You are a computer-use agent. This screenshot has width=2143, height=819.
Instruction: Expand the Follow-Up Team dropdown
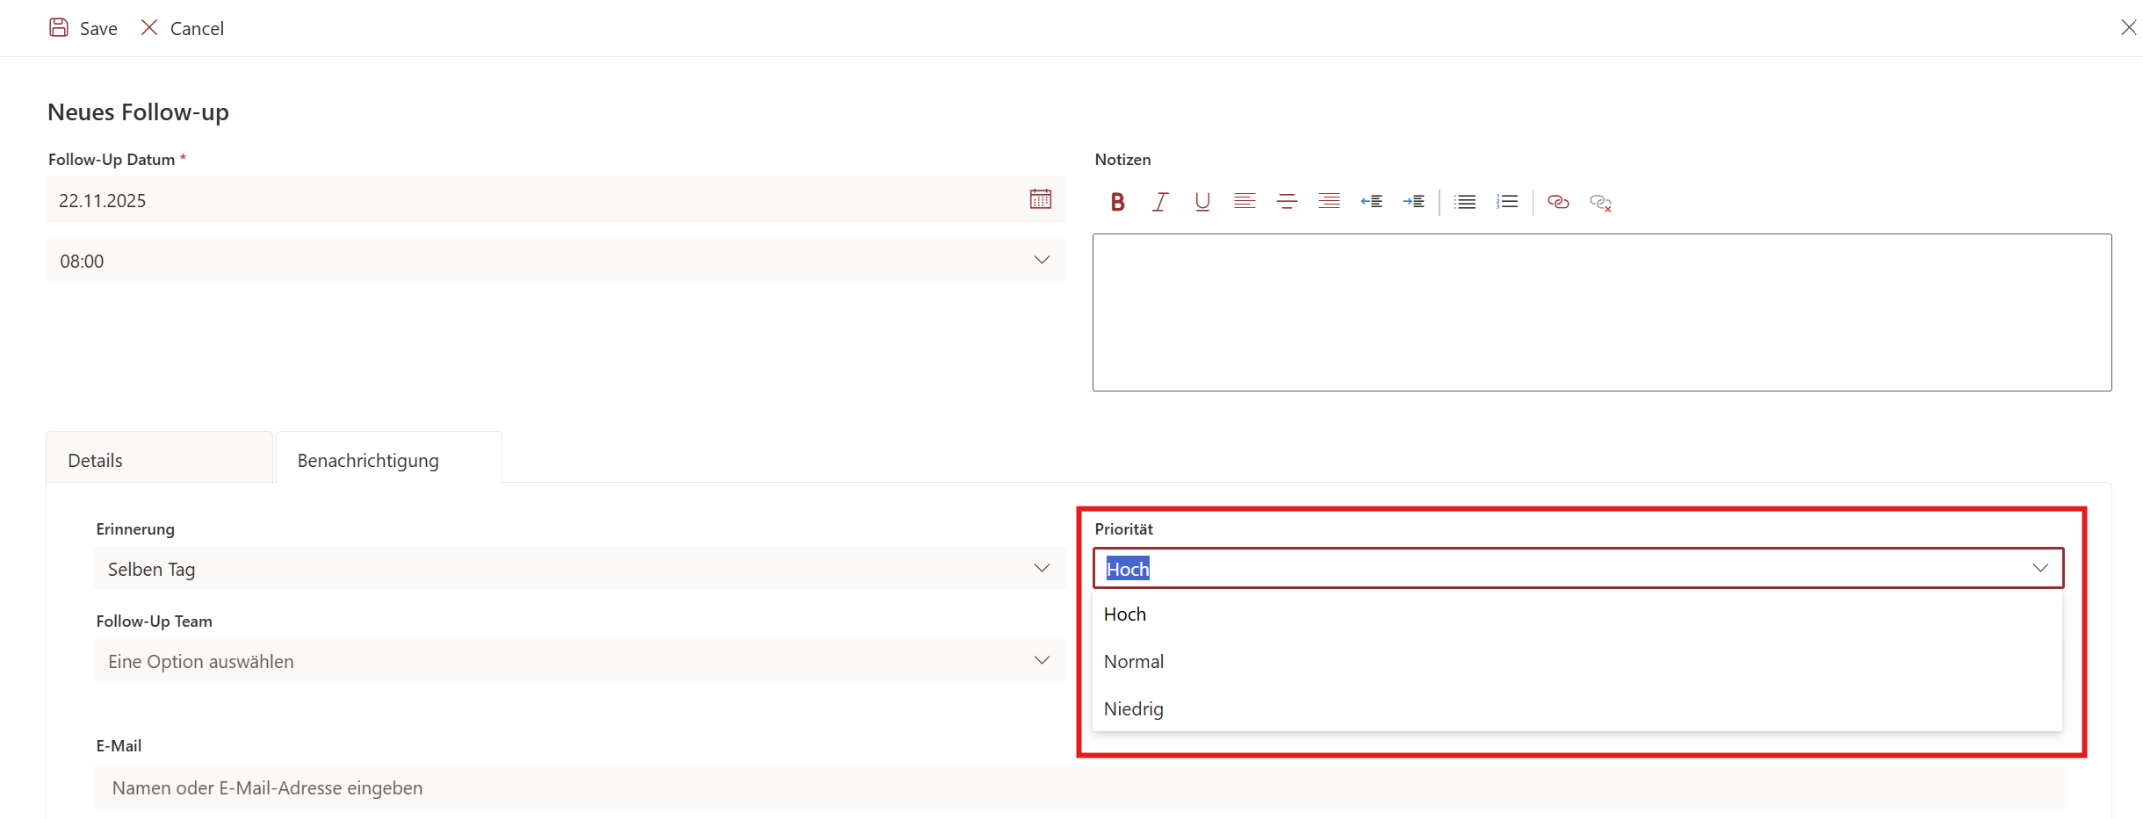tap(1042, 661)
